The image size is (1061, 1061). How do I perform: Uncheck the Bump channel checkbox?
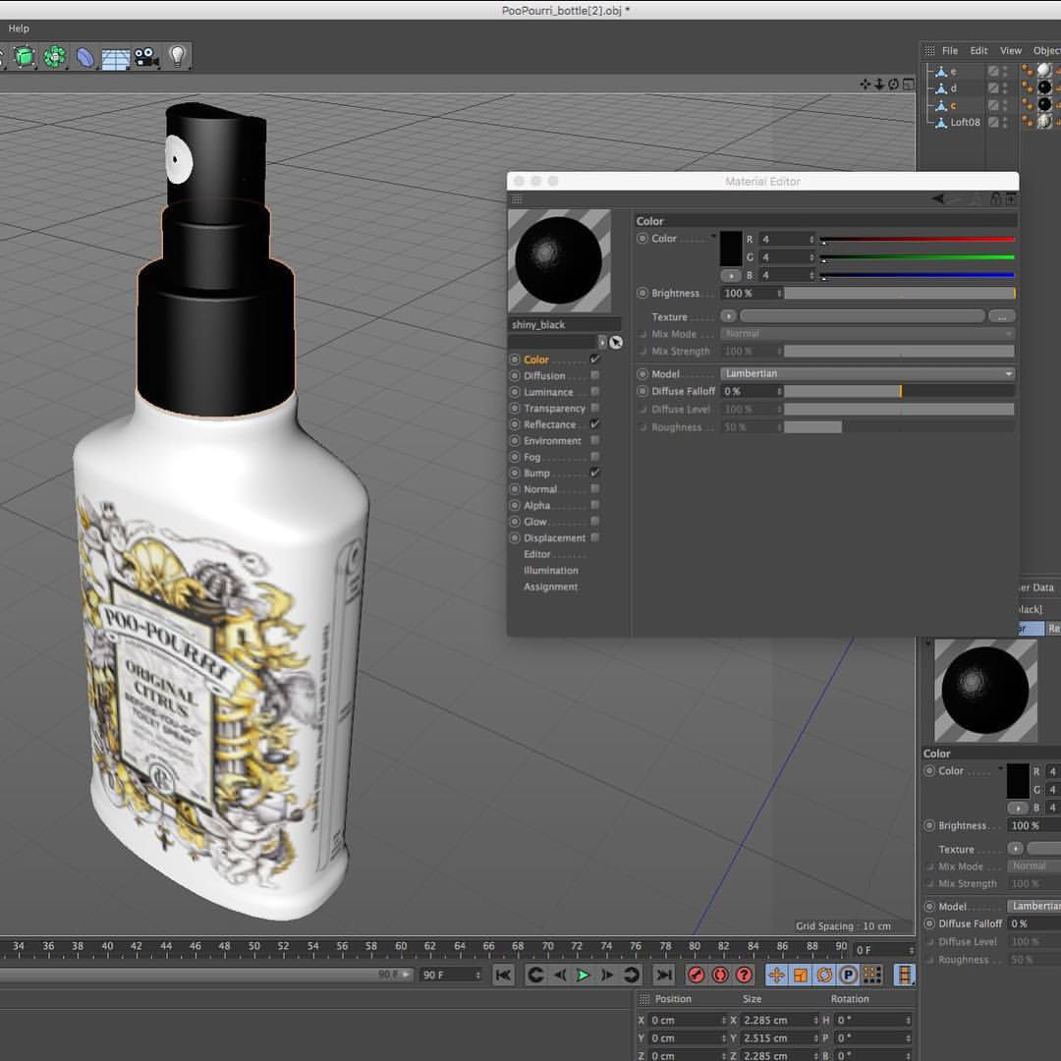[x=594, y=473]
